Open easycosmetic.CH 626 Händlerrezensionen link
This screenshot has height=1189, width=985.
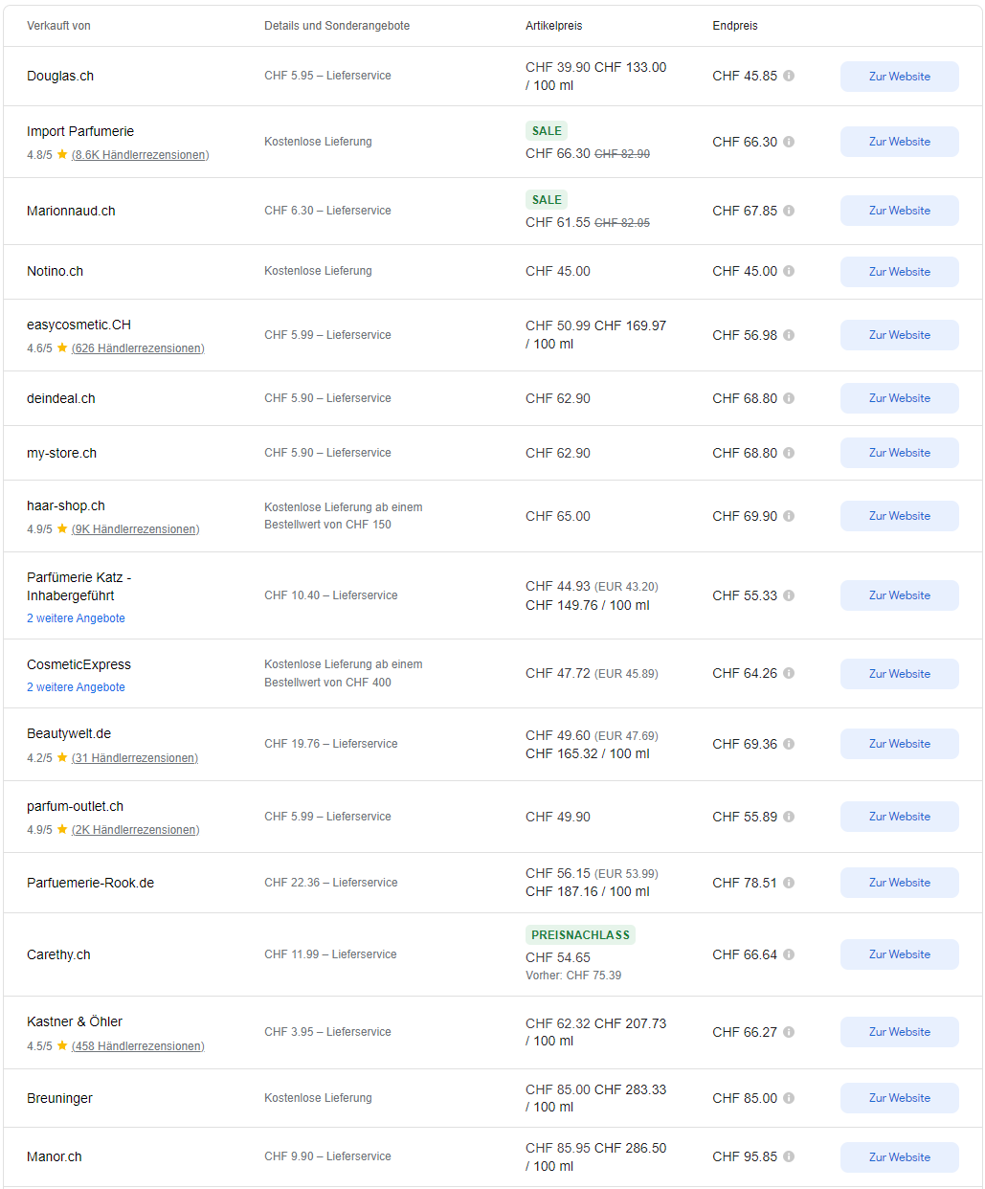click(x=138, y=348)
